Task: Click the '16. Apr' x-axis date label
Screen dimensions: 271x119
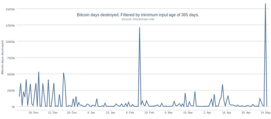Action: pos(227,113)
